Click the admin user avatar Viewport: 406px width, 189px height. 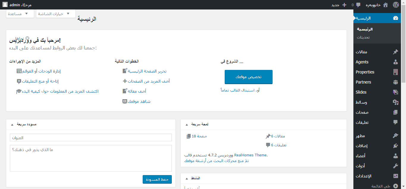[5, 5]
